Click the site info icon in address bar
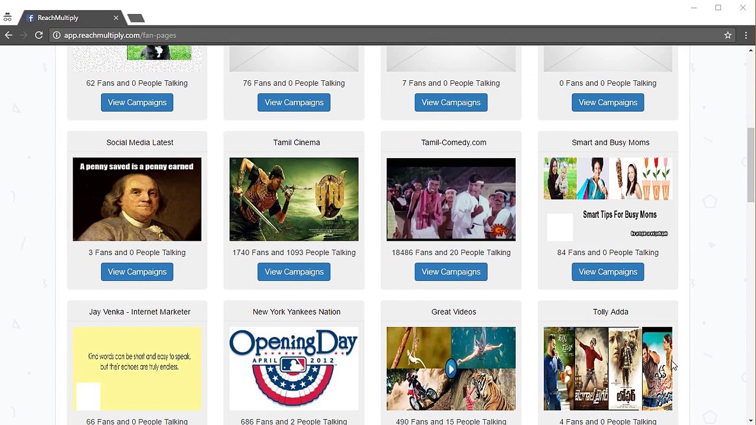The height and width of the screenshot is (425, 756). pos(56,35)
